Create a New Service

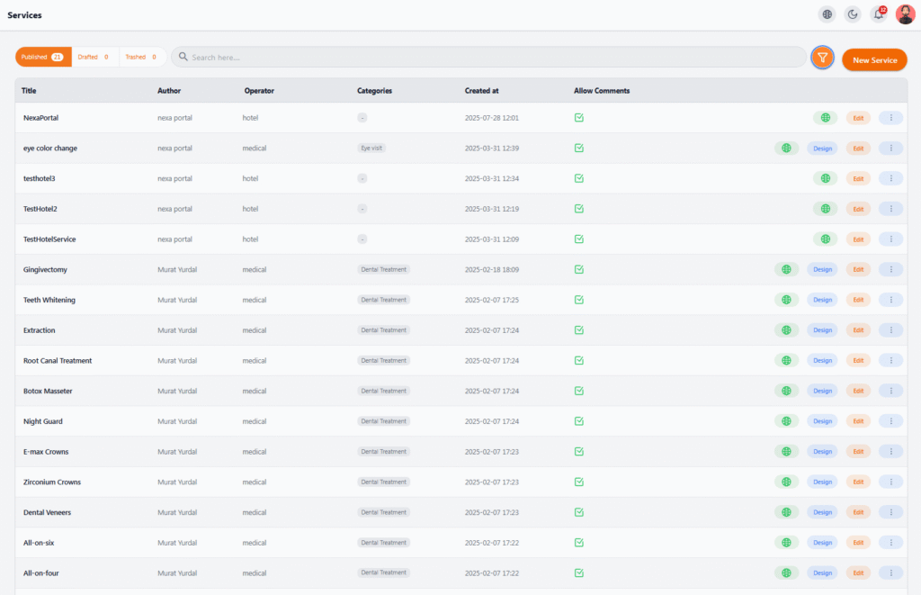coord(874,60)
